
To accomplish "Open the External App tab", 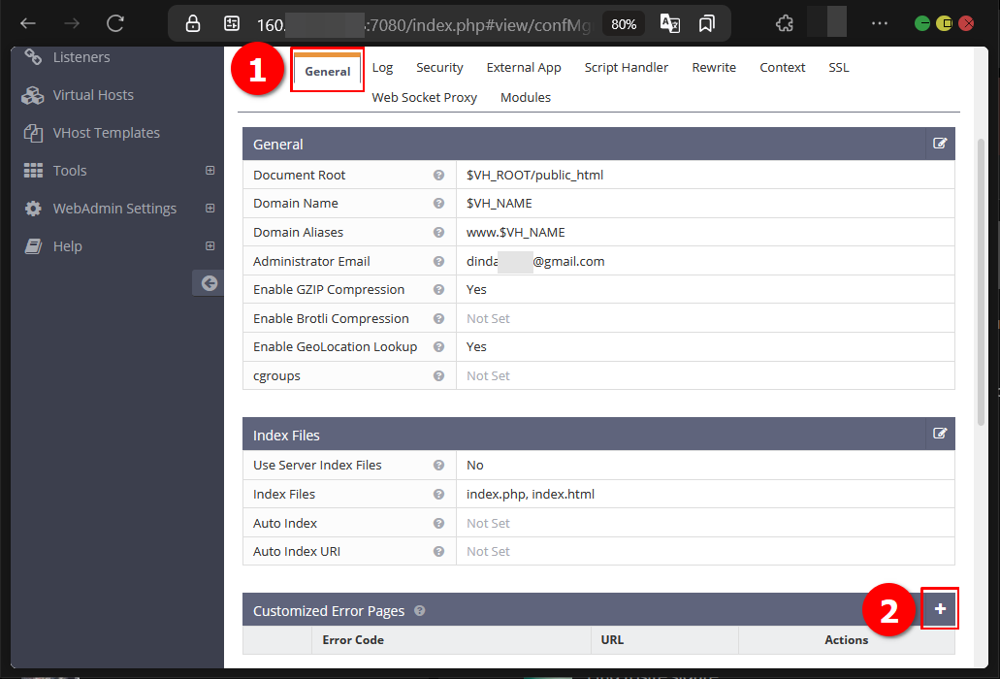I will click(524, 68).
